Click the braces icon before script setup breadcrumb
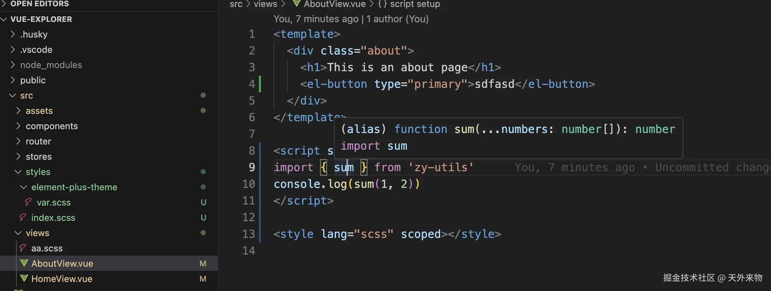 pyautogui.click(x=382, y=4)
